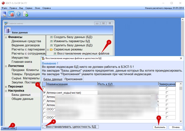Click the document with green checkmark icon
The height and width of the screenshot is (131, 185).
point(26,14)
